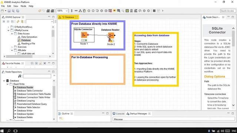Open the Help menu

31,6
